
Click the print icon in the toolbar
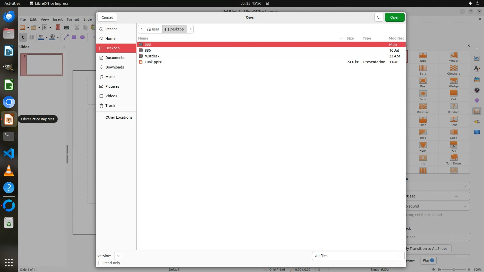[67, 27]
